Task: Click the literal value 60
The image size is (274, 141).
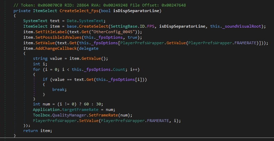Action: [x=86, y=104]
